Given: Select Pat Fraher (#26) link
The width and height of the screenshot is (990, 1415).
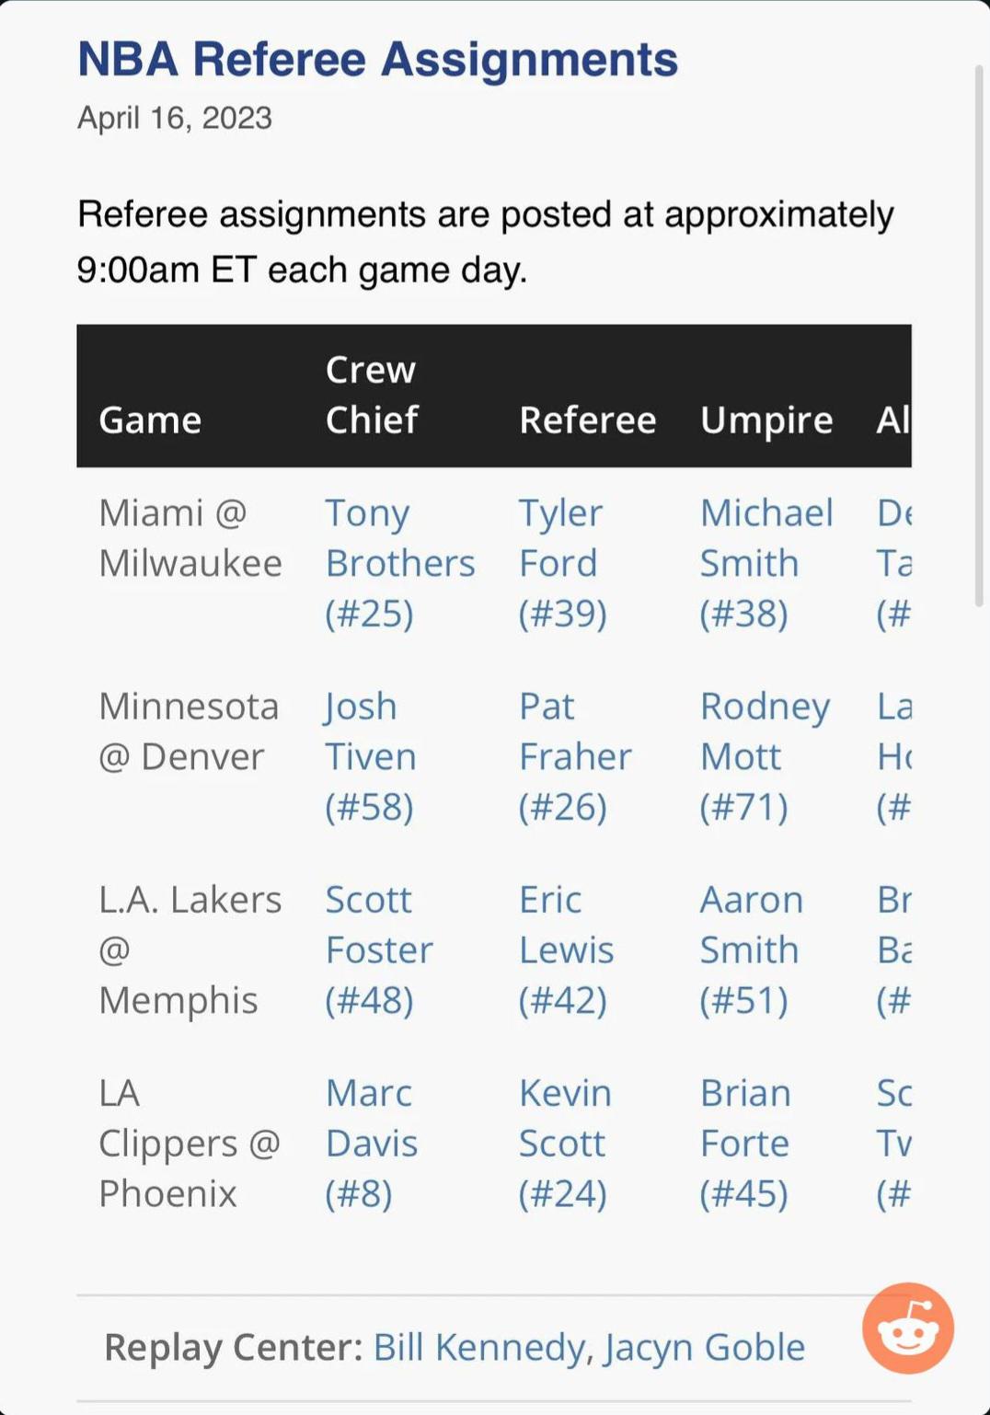Looking at the screenshot, I should click(574, 756).
